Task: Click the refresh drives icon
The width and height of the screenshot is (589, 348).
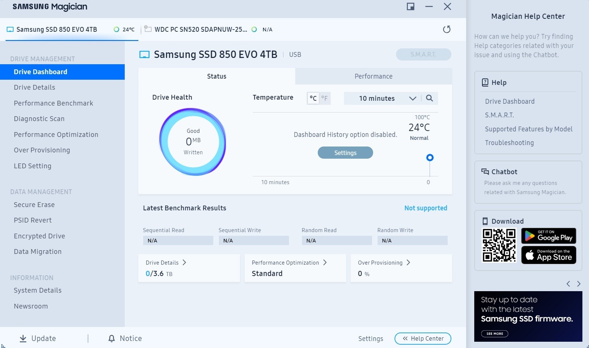Action: coord(447,29)
